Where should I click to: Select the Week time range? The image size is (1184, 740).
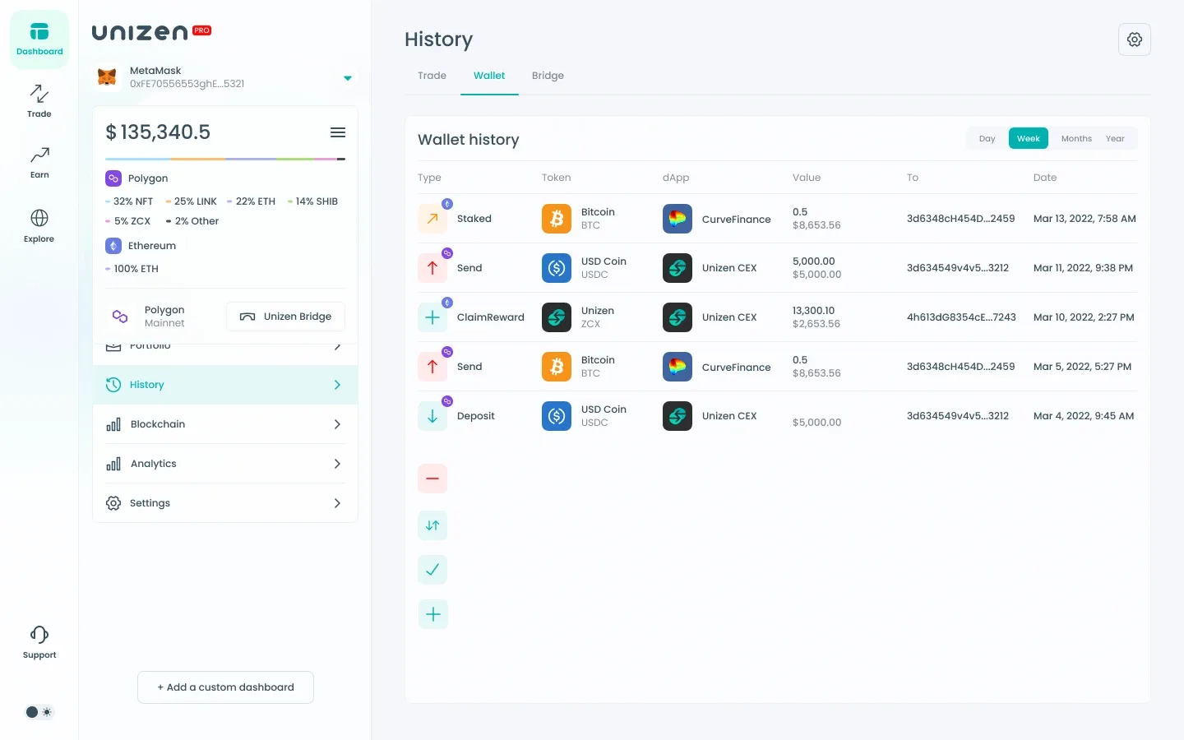1029,139
